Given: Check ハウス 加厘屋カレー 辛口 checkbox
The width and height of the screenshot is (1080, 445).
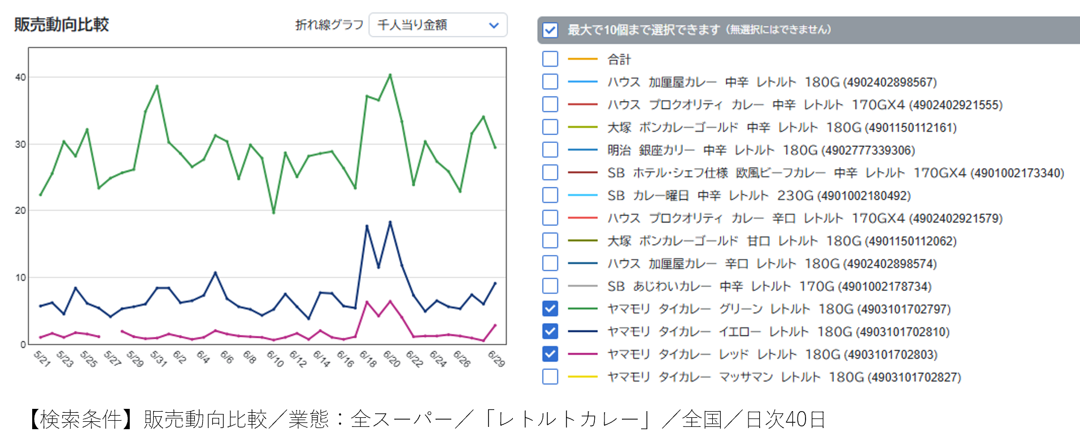Looking at the screenshot, I should (x=550, y=263).
